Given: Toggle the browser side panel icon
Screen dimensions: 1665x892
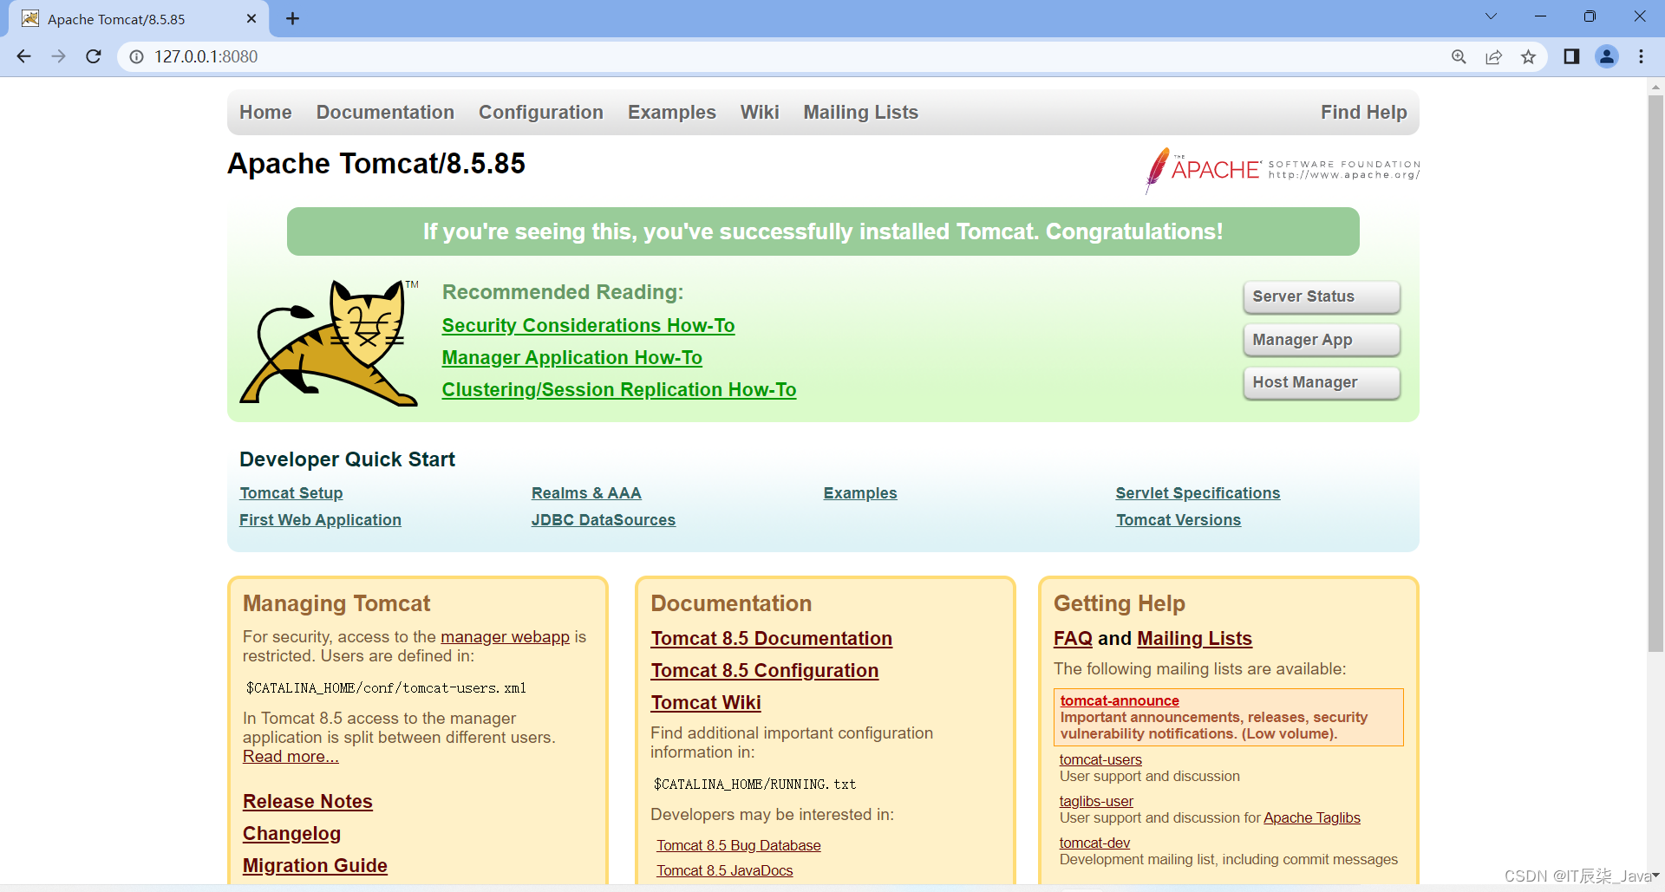Looking at the screenshot, I should tap(1571, 56).
